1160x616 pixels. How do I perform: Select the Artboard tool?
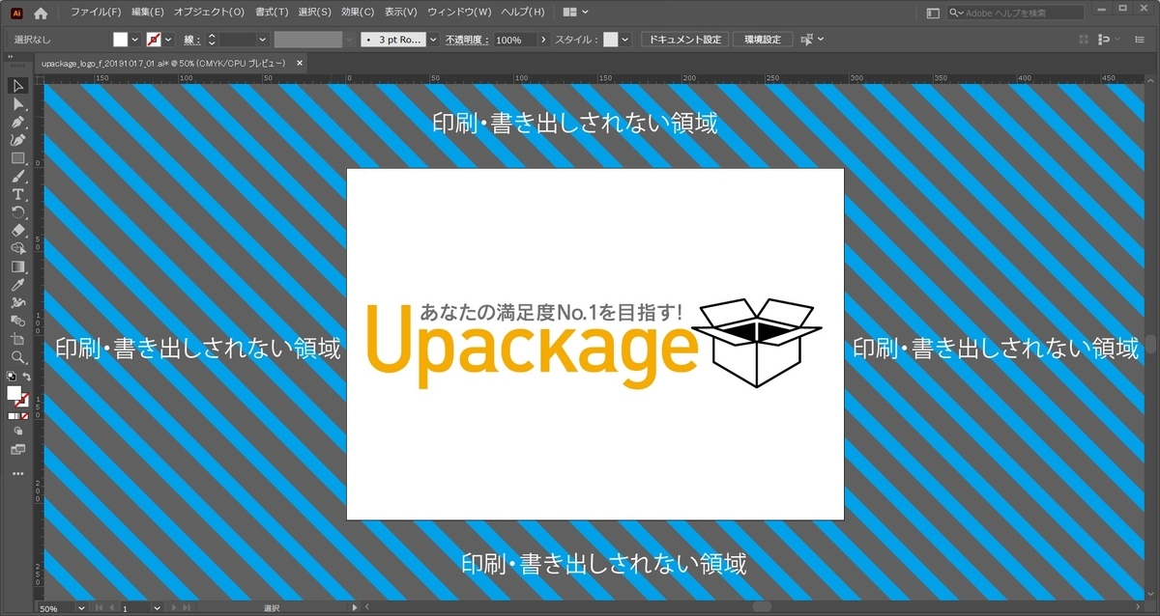17,339
